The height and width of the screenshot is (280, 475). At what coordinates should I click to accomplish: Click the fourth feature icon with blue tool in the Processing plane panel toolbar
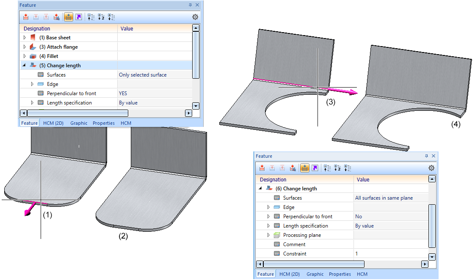click(x=293, y=168)
